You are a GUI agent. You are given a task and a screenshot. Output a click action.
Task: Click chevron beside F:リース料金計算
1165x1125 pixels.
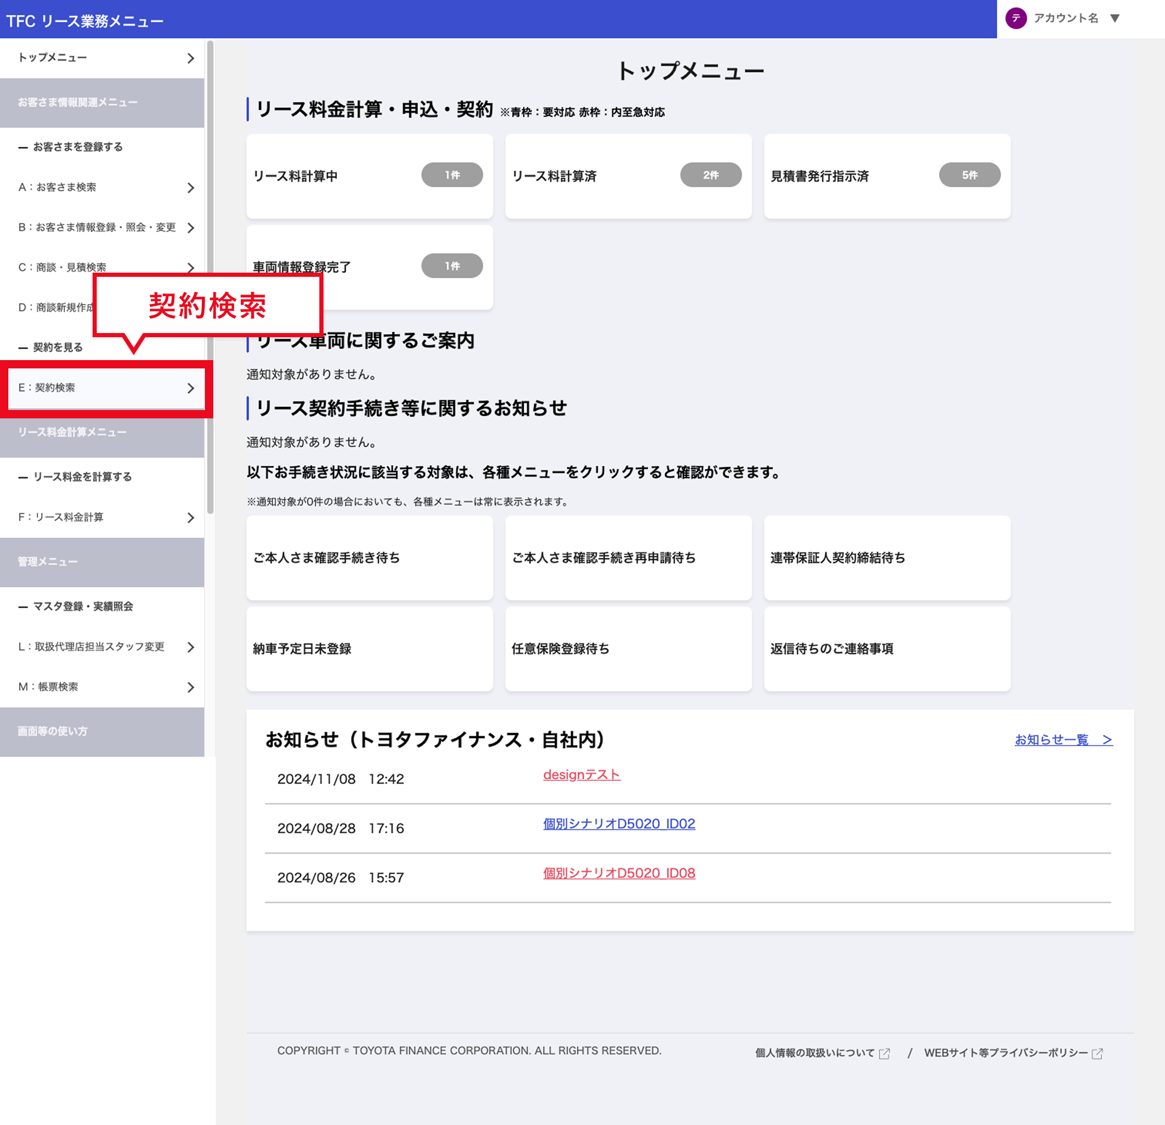191,518
